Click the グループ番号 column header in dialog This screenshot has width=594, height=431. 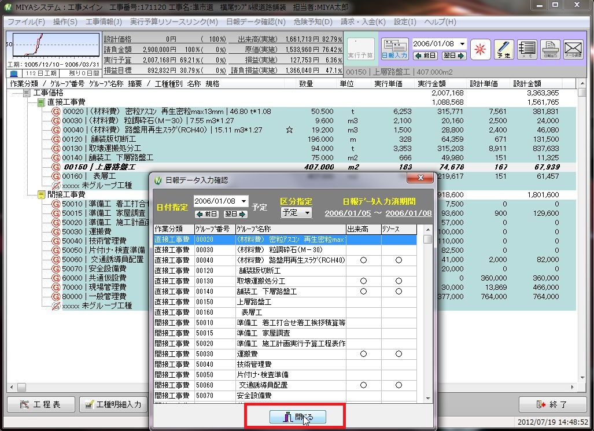215,229
